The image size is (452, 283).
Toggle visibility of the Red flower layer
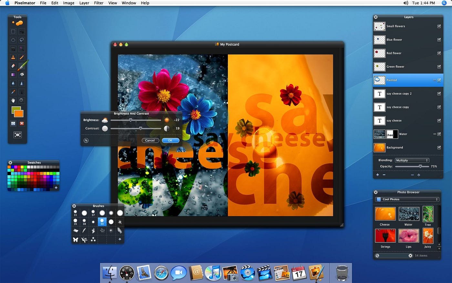coord(439,53)
